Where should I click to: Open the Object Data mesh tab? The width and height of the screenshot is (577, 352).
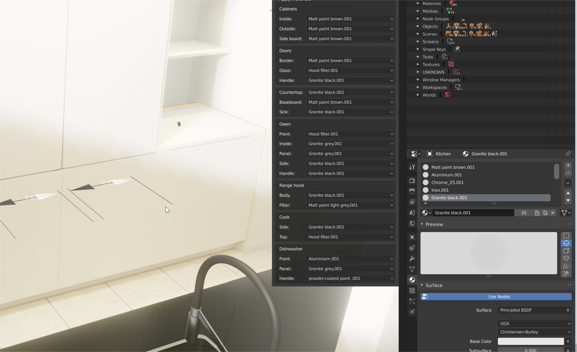click(x=412, y=269)
